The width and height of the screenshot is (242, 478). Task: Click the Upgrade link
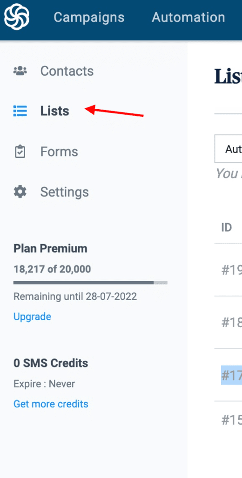pyautogui.click(x=32, y=317)
